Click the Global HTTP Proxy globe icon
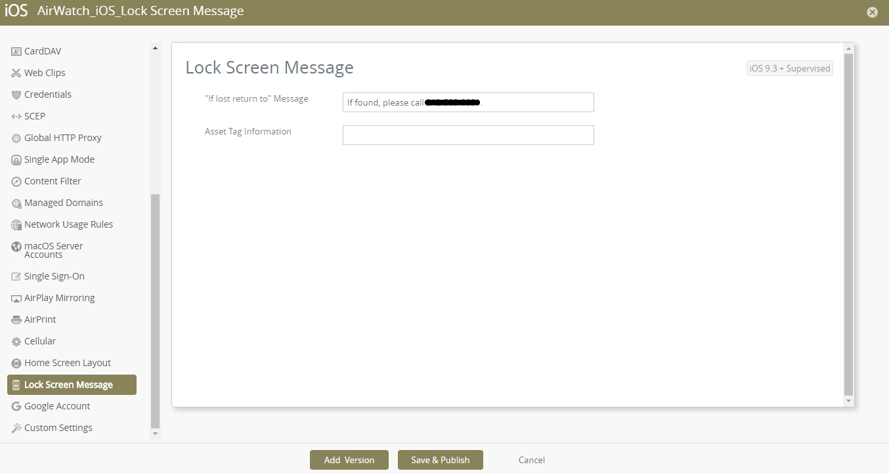The height and width of the screenshot is (473, 889). 16,138
